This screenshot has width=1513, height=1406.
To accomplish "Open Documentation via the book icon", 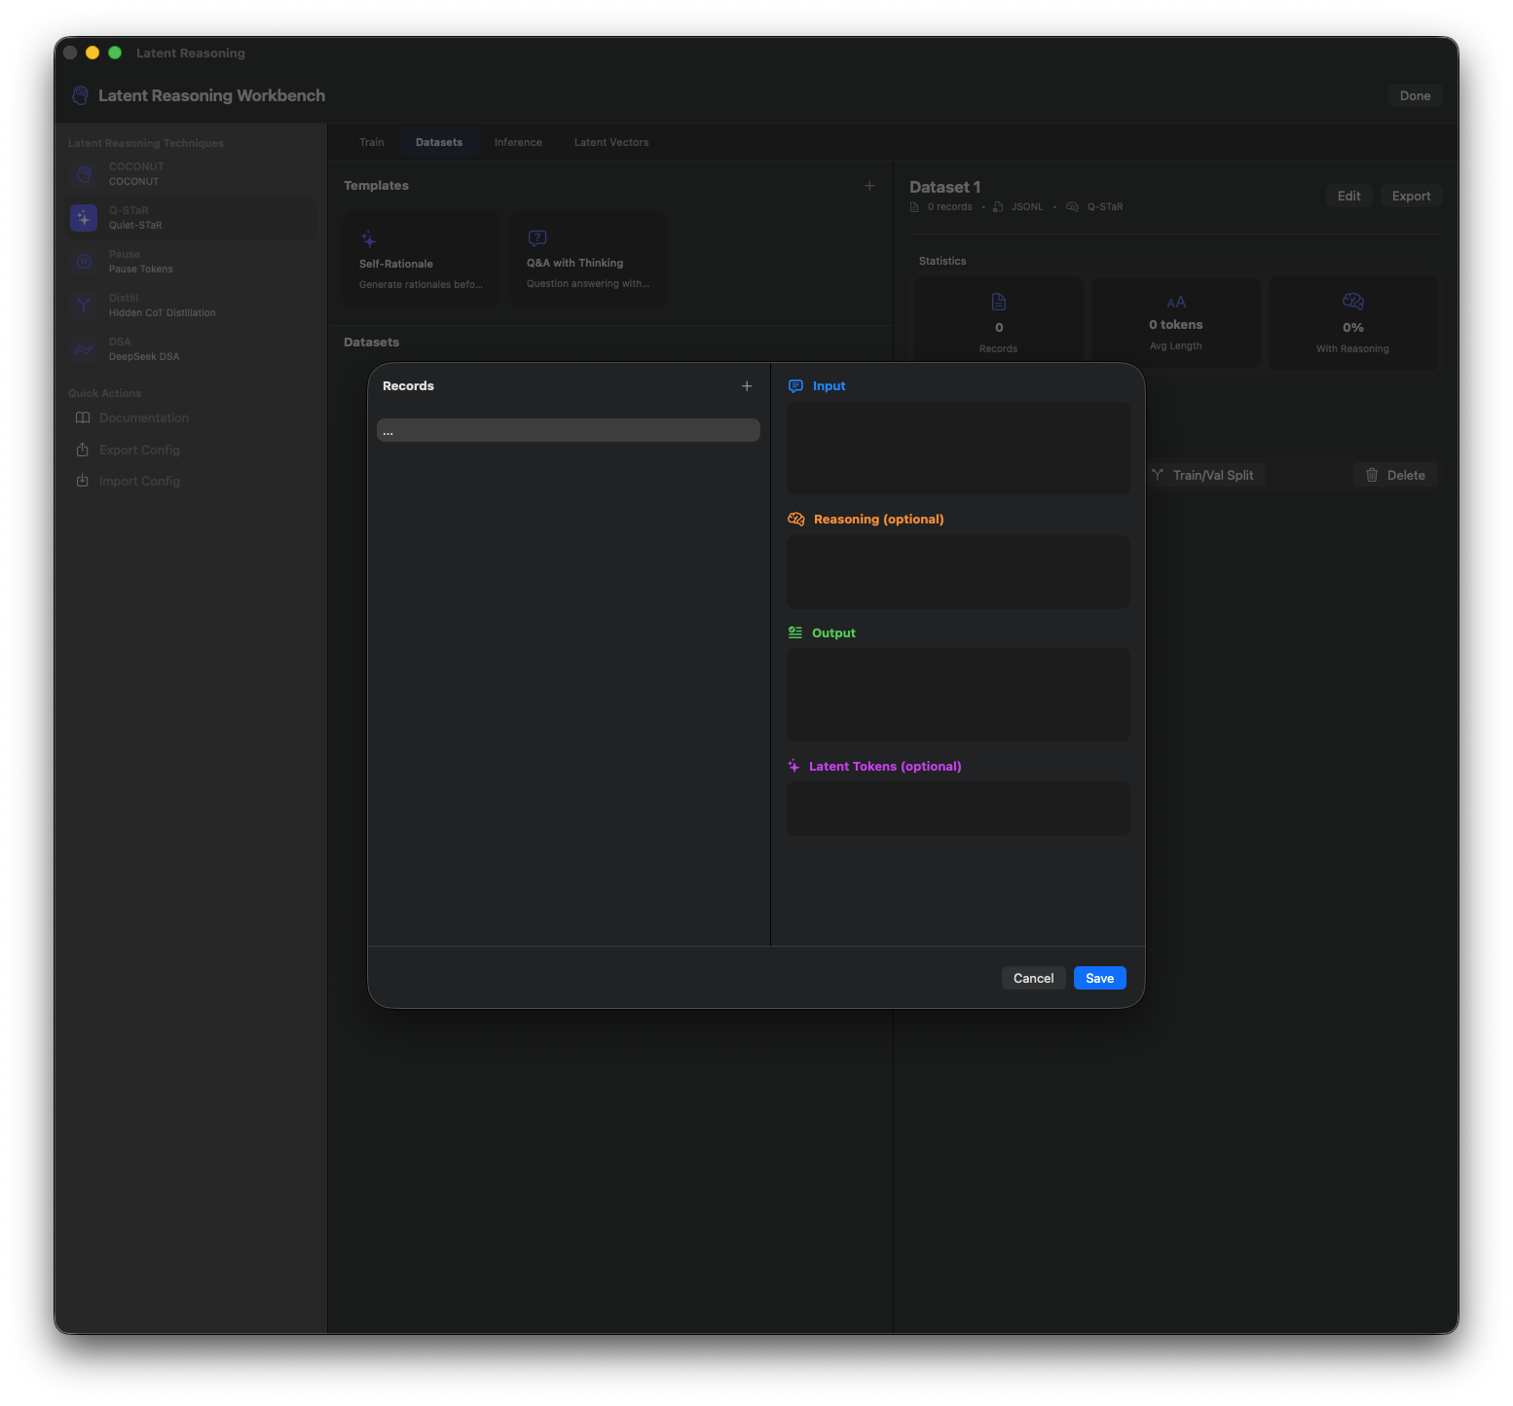I will (x=84, y=417).
